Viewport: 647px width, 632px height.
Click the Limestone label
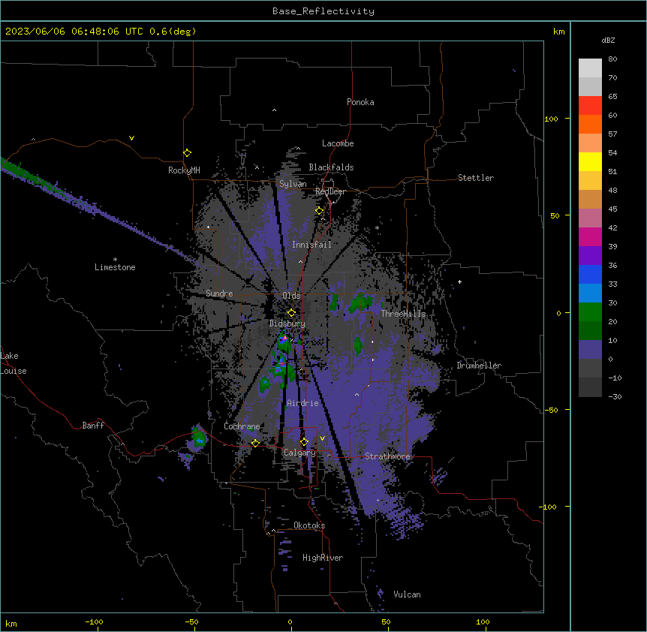pyautogui.click(x=115, y=267)
